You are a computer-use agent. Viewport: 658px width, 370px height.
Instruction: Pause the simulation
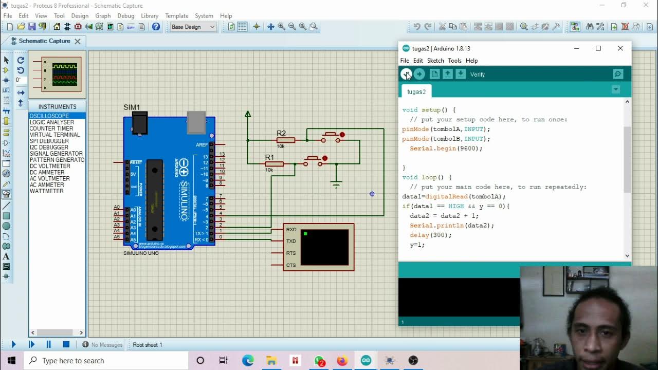pos(49,345)
